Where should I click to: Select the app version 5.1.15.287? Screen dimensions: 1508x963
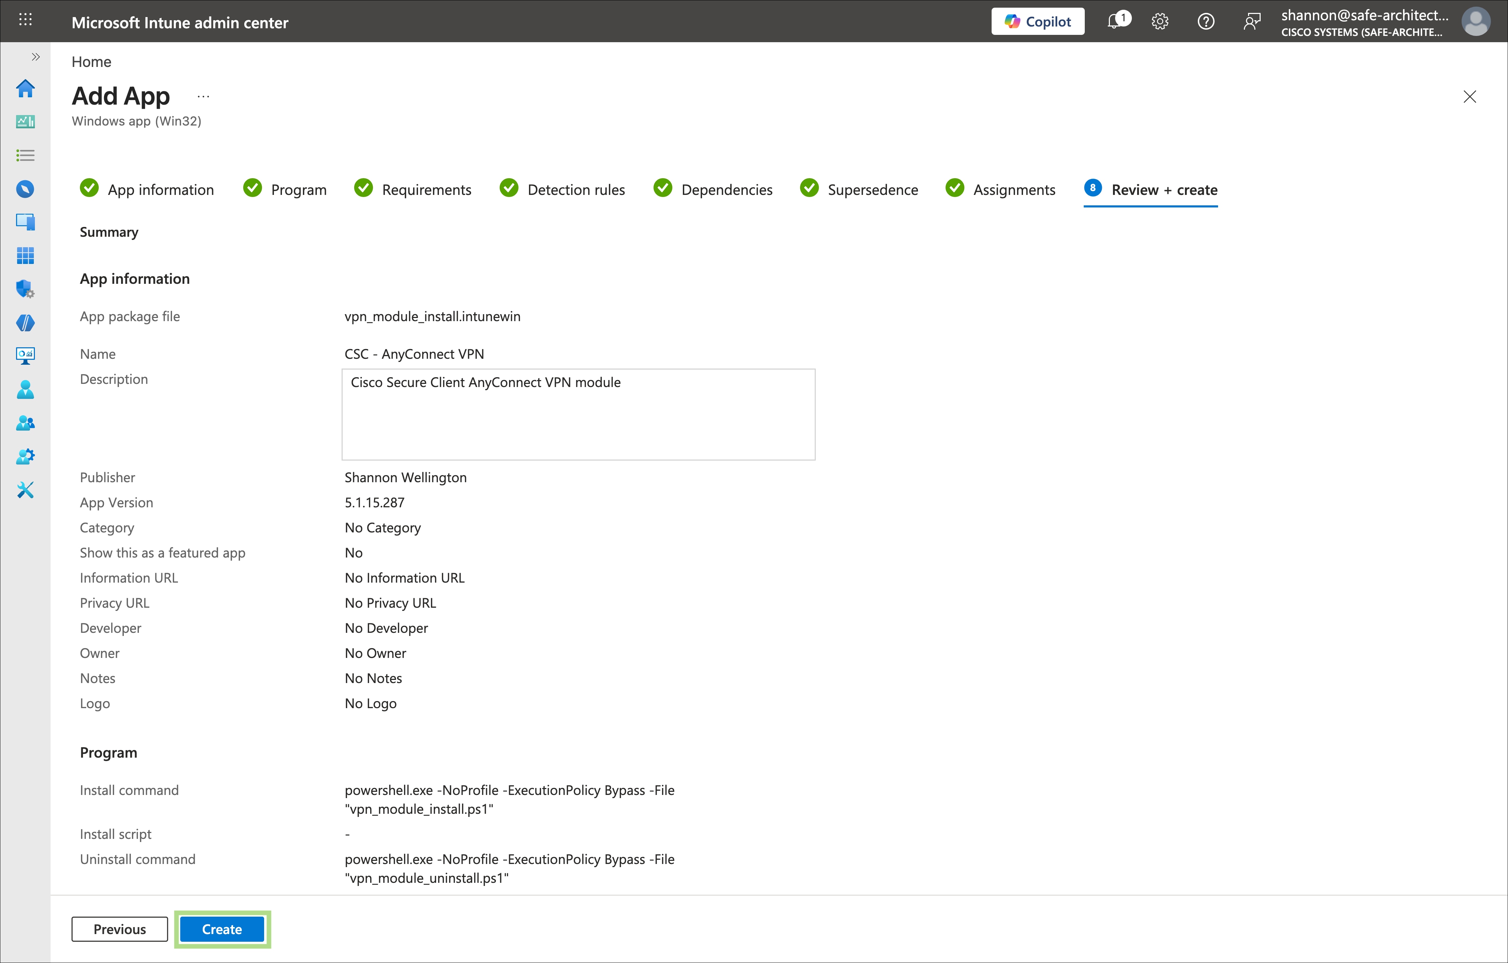pyautogui.click(x=374, y=502)
